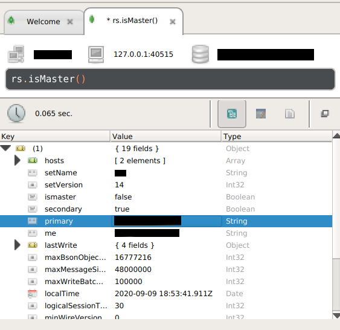340x330 pixels.
Task: Click the server monitor icon
Action: pyautogui.click(x=96, y=54)
